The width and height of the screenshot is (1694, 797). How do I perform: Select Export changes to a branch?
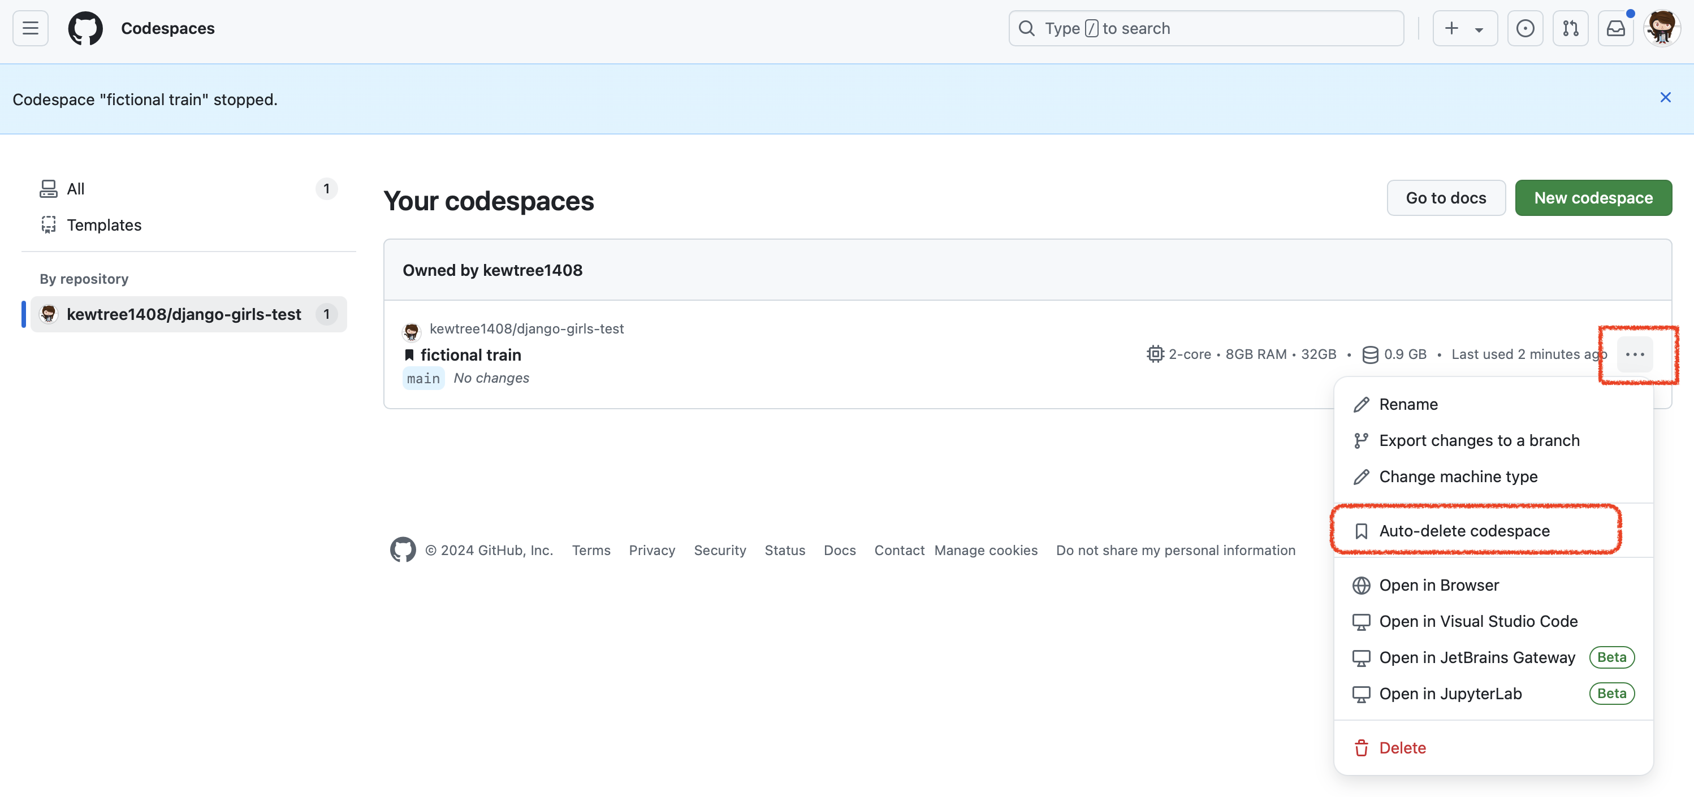pos(1479,440)
